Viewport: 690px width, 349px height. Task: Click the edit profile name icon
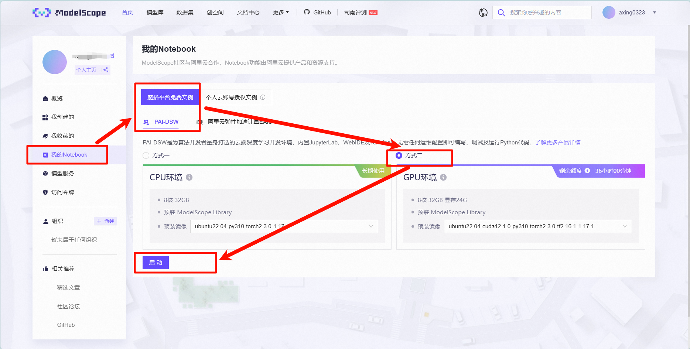click(112, 56)
